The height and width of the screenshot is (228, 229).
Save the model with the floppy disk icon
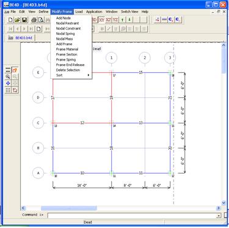[x=24, y=20]
